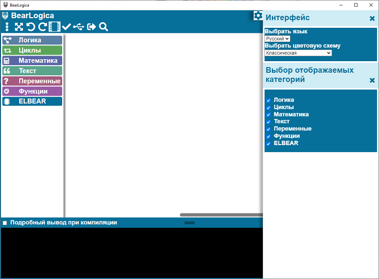Click the black console output area
This screenshot has width=379, height=279.
tap(132, 253)
